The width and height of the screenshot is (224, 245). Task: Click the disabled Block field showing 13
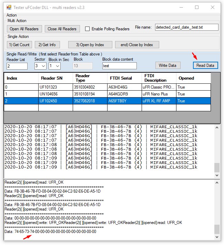click(83, 66)
